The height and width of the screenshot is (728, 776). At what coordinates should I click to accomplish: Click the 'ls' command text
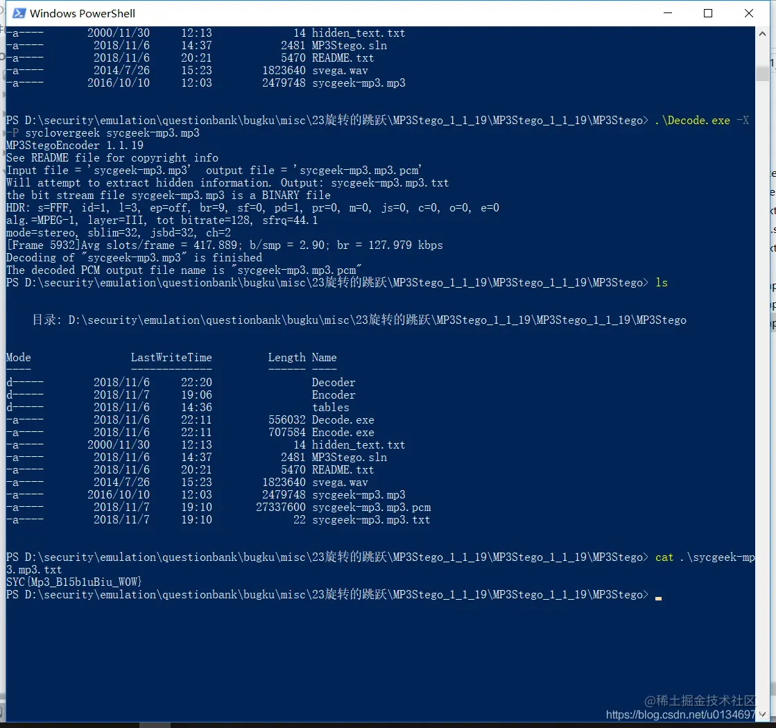[662, 283]
